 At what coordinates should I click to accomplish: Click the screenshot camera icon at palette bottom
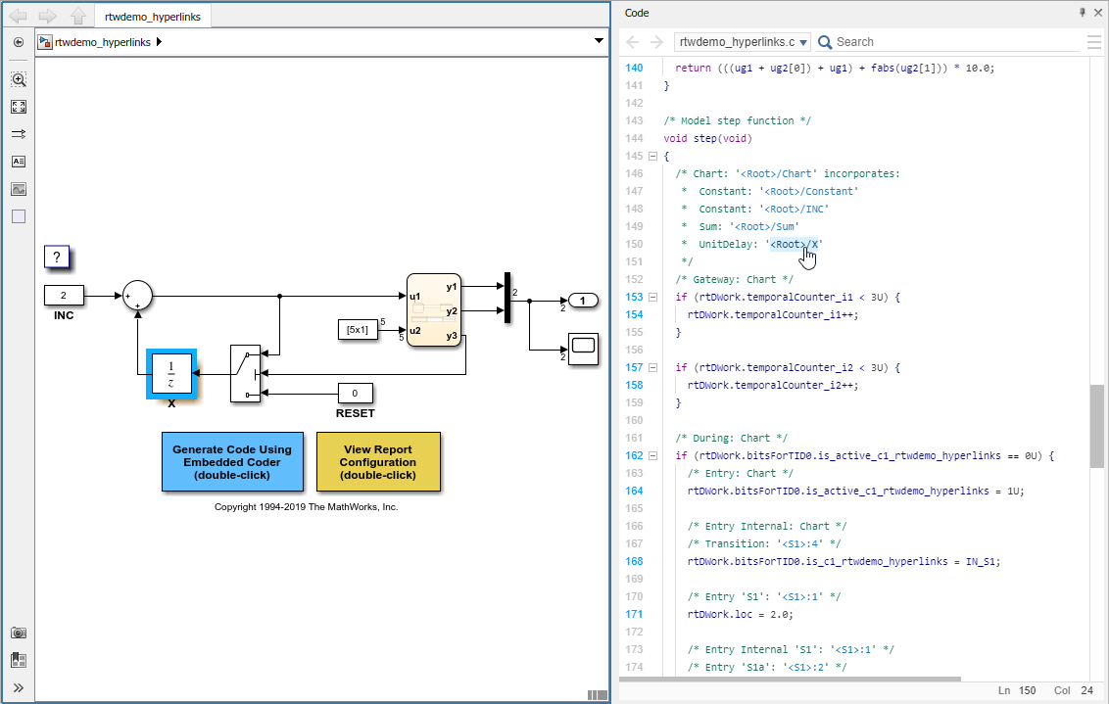[18, 633]
